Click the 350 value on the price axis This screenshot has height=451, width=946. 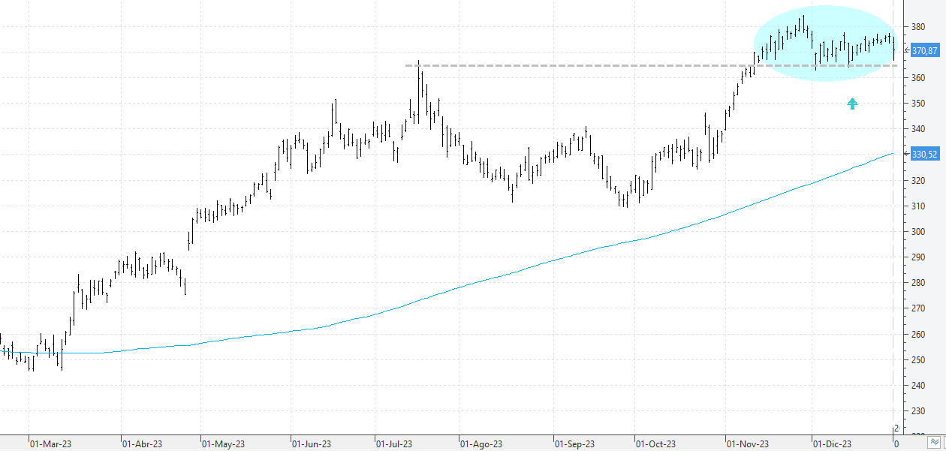918,104
